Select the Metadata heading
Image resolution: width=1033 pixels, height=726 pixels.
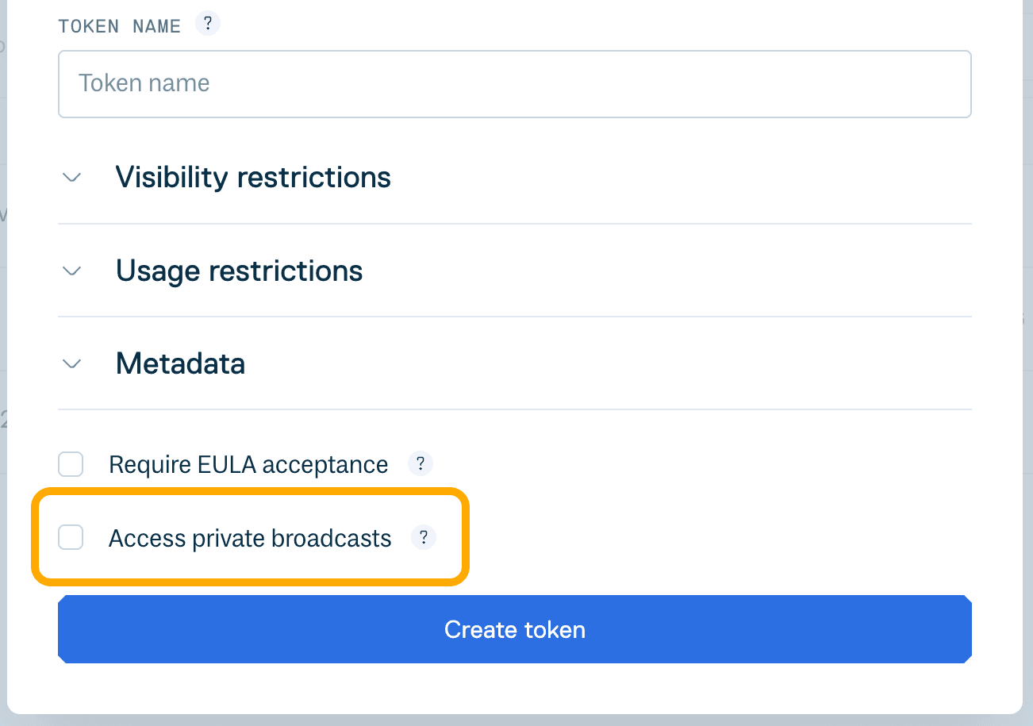click(180, 363)
